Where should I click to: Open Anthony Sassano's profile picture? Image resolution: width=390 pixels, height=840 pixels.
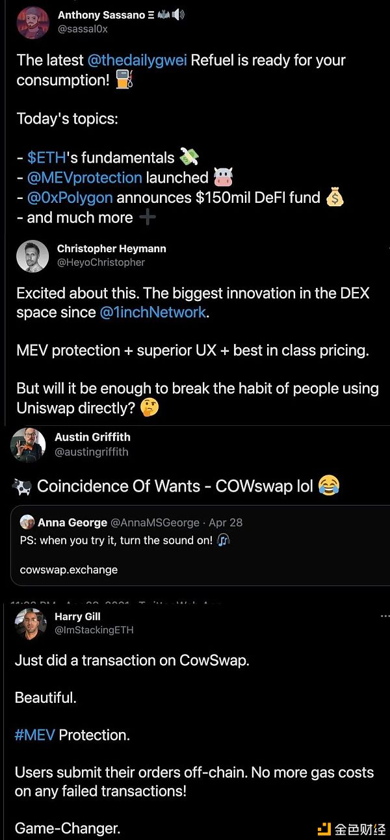tap(32, 23)
